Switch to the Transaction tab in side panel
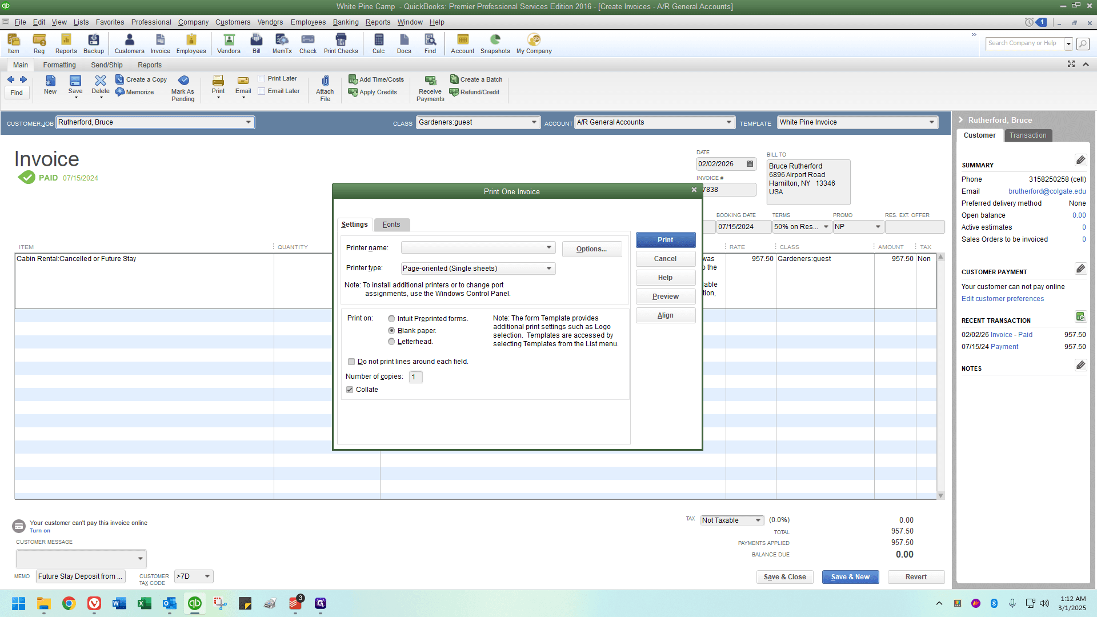The width and height of the screenshot is (1097, 617). [1028, 135]
